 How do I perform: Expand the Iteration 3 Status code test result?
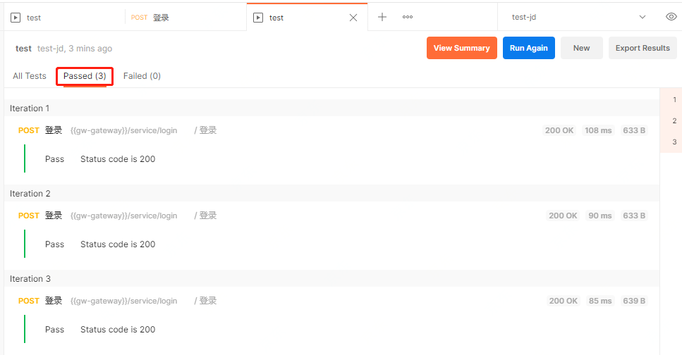(118, 330)
